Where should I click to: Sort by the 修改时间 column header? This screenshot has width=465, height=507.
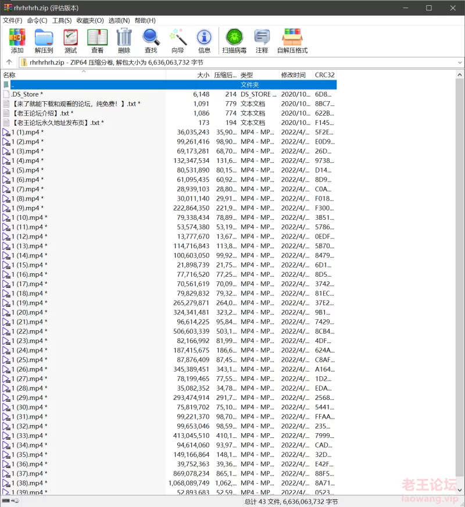[296, 75]
